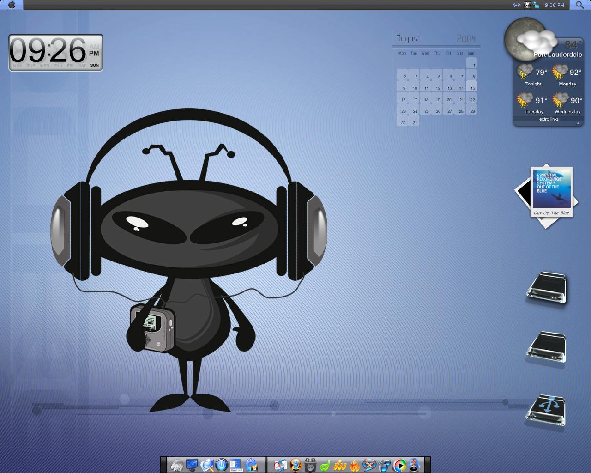This screenshot has width=591, height=473.
Task: Click the Tonight 79° forecast
Action: point(532,75)
